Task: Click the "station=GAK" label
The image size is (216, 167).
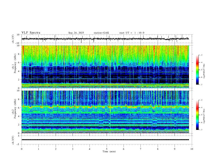Action: point(101,33)
